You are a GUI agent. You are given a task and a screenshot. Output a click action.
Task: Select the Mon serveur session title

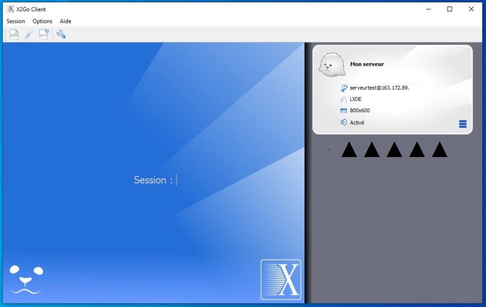tap(367, 64)
